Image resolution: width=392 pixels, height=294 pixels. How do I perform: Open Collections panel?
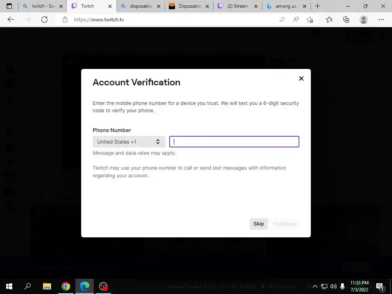coord(346,20)
